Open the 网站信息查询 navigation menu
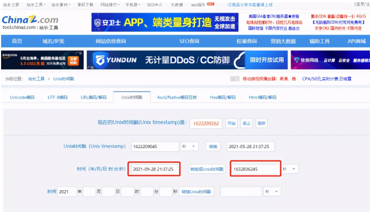Viewport: 370px width, 212px height. (x=110, y=42)
